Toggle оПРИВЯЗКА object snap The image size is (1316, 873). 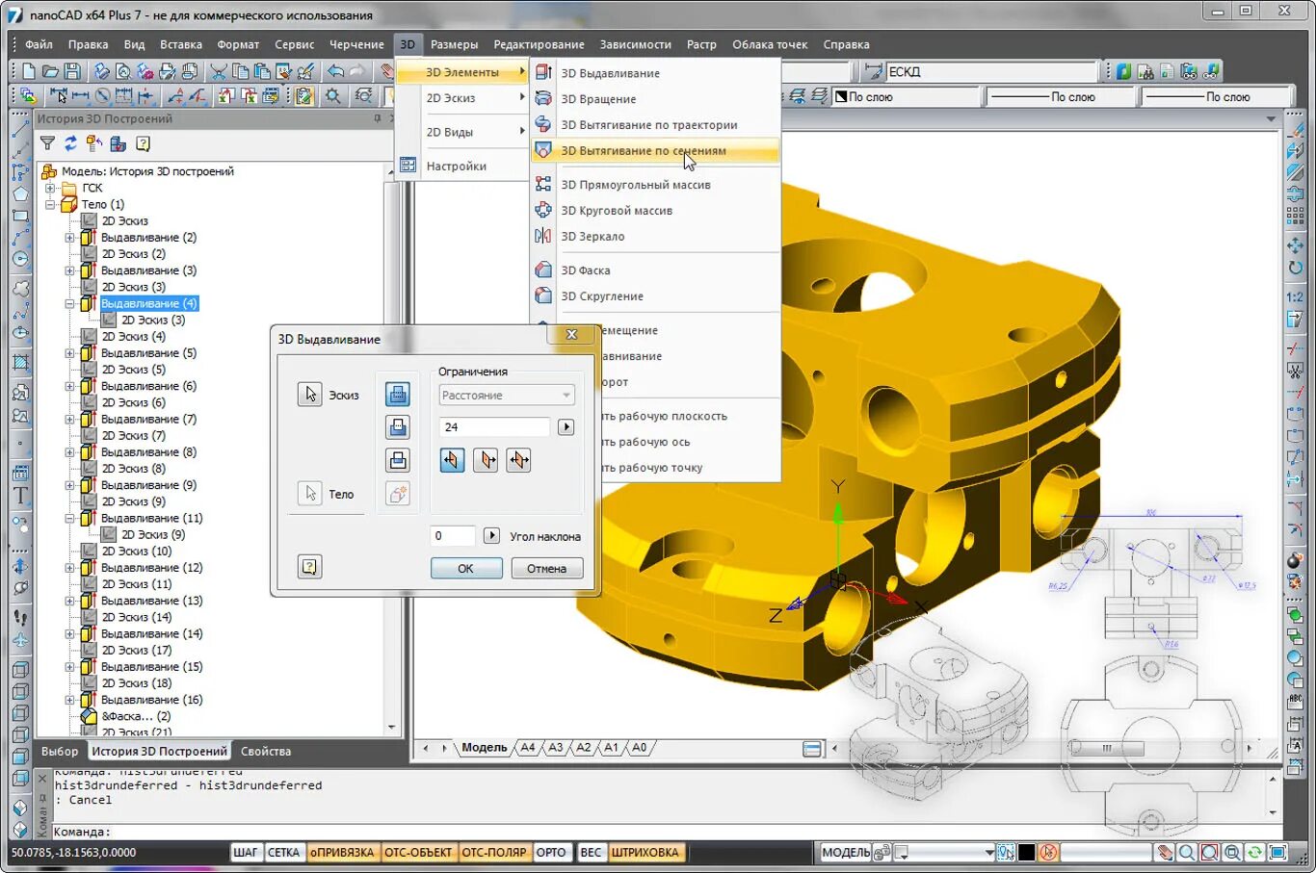[x=342, y=852]
